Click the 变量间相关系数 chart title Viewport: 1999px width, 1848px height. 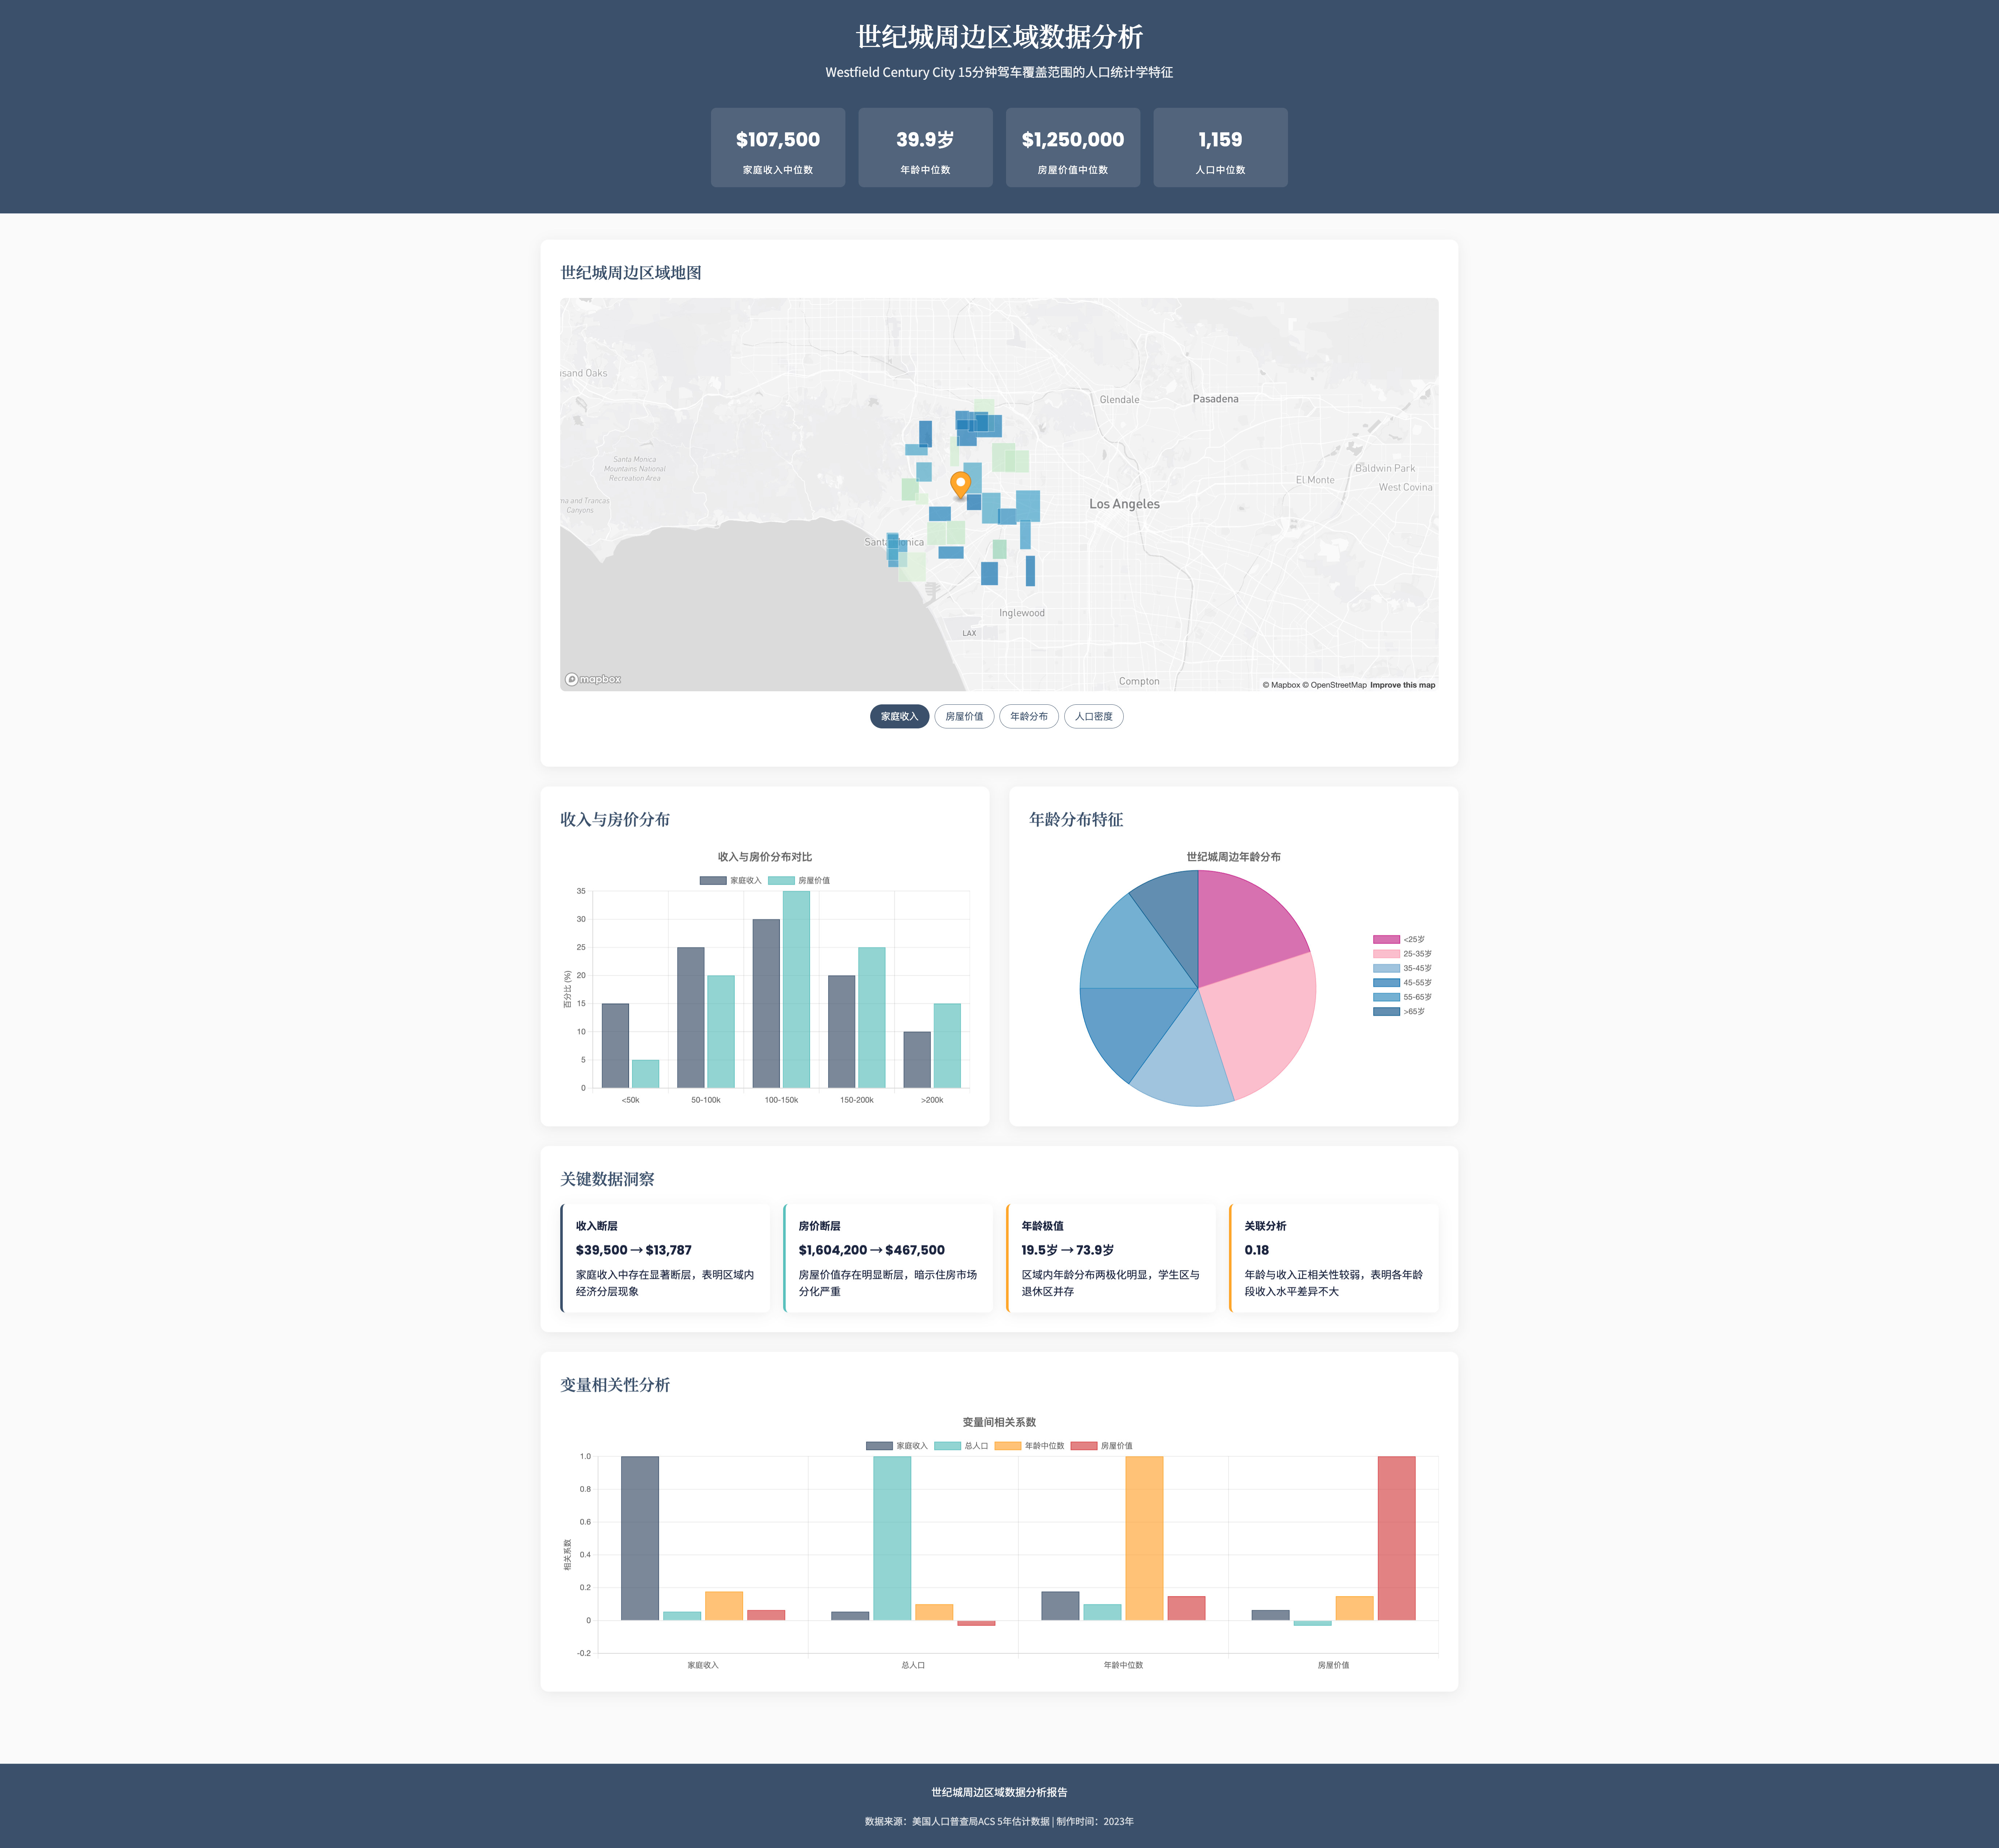pyautogui.click(x=999, y=1422)
